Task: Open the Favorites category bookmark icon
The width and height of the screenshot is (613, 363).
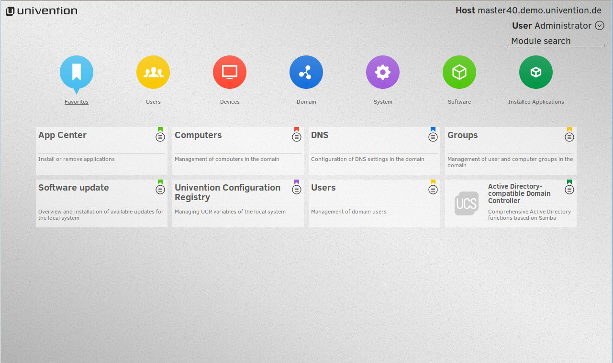Action: pyautogui.click(x=77, y=73)
